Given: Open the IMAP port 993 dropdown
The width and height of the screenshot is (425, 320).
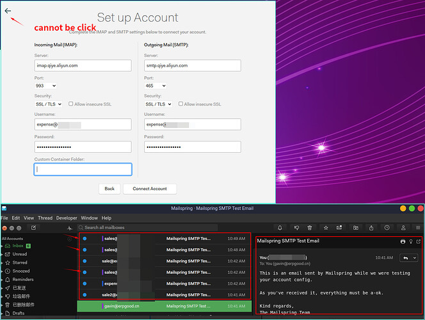Looking at the screenshot, I should [x=45, y=86].
